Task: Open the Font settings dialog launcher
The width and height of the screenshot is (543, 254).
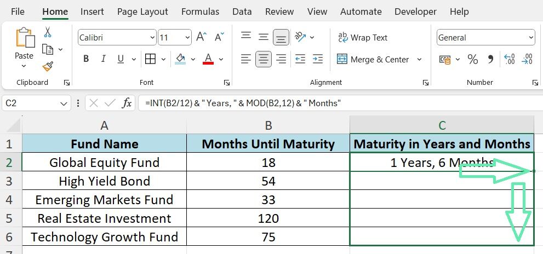Action: [x=227, y=83]
